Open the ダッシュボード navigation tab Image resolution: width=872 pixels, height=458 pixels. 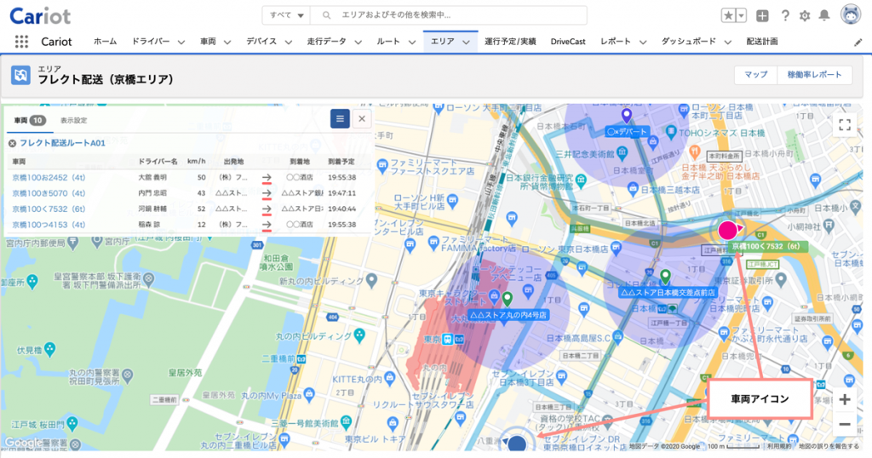[688, 42]
